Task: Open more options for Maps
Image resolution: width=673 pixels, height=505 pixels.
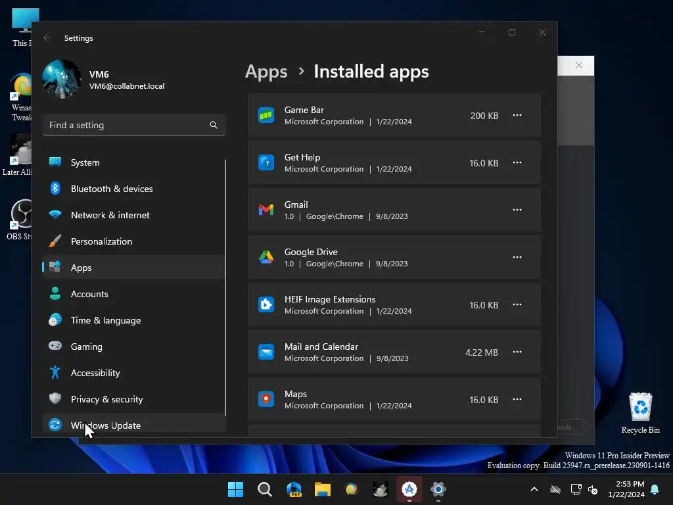Action: [517, 399]
